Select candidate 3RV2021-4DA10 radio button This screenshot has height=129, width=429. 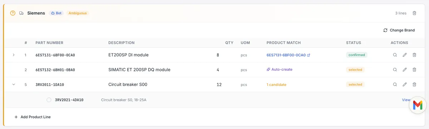(x=49, y=100)
